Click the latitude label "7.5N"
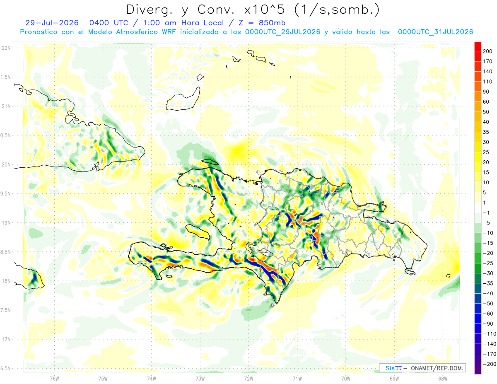Viewport: 497px width, 384px height. (x=6, y=310)
